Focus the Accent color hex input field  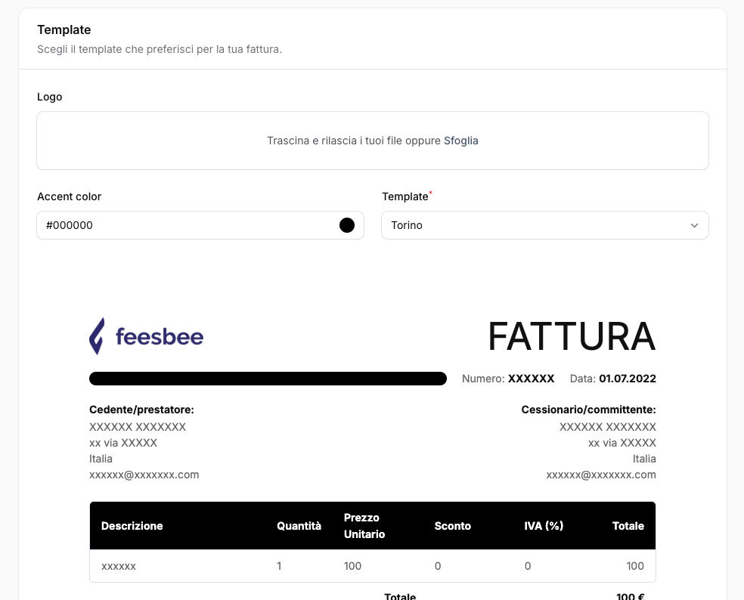click(x=189, y=225)
